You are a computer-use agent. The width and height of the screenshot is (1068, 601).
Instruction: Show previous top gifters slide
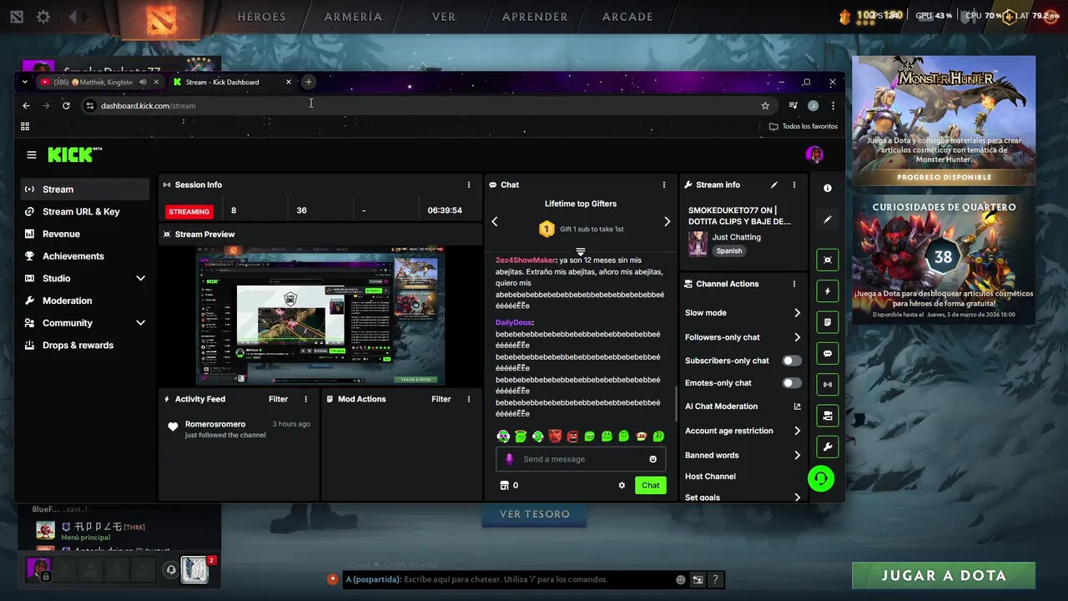[494, 221]
